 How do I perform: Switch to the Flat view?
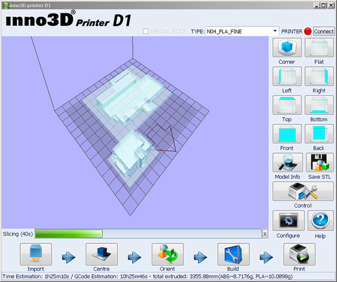[319, 48]
